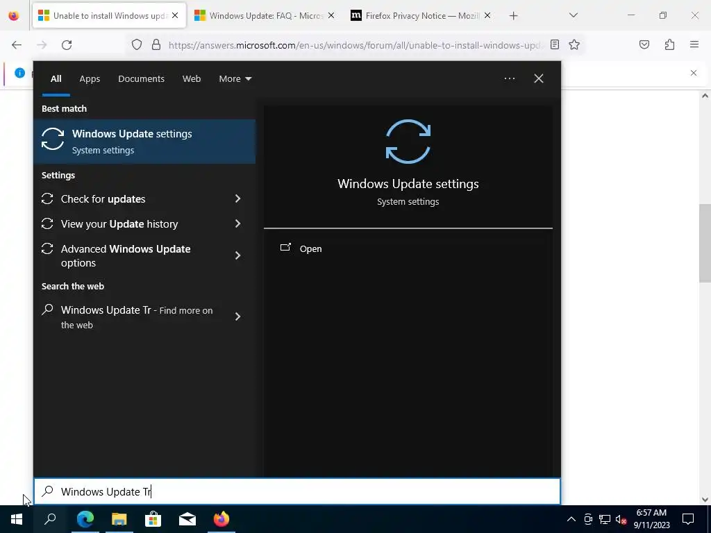Screen dimensions: 711x533
Task: Dismiss the Firefox notification bar
Action: coord(694,73)
